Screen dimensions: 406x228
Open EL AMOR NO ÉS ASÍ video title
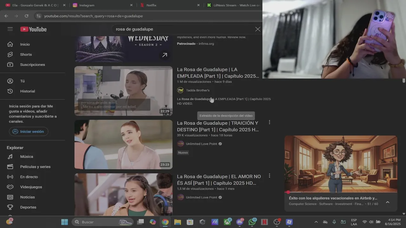coord(219,180)
